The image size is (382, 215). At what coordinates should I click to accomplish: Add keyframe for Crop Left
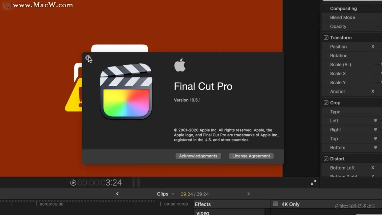coord(375,121)
